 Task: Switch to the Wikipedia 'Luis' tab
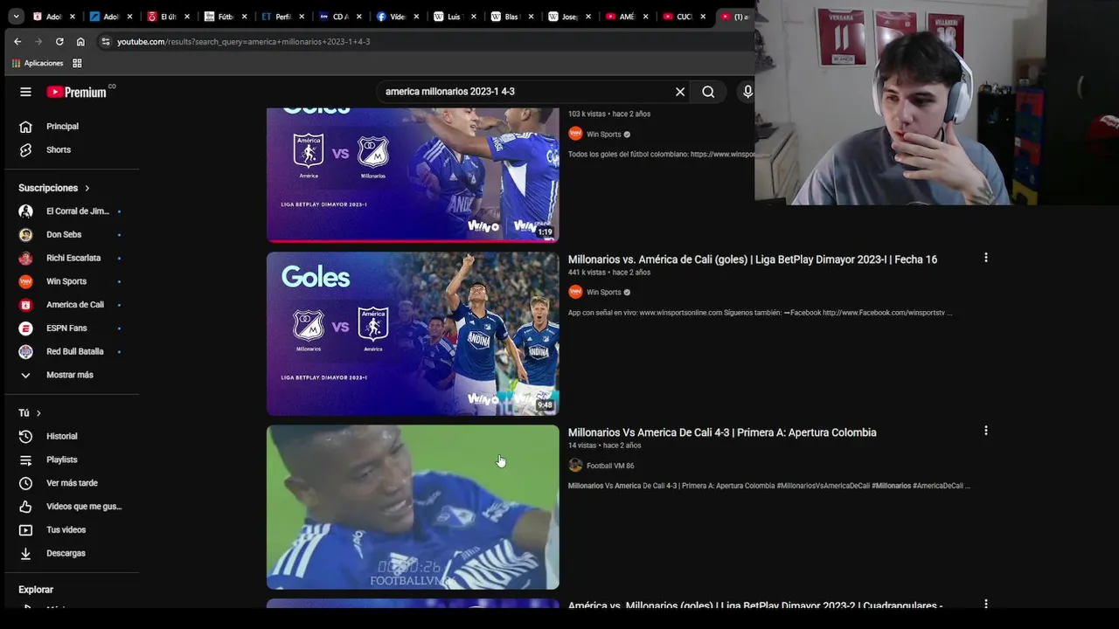(x=455, y=17)
